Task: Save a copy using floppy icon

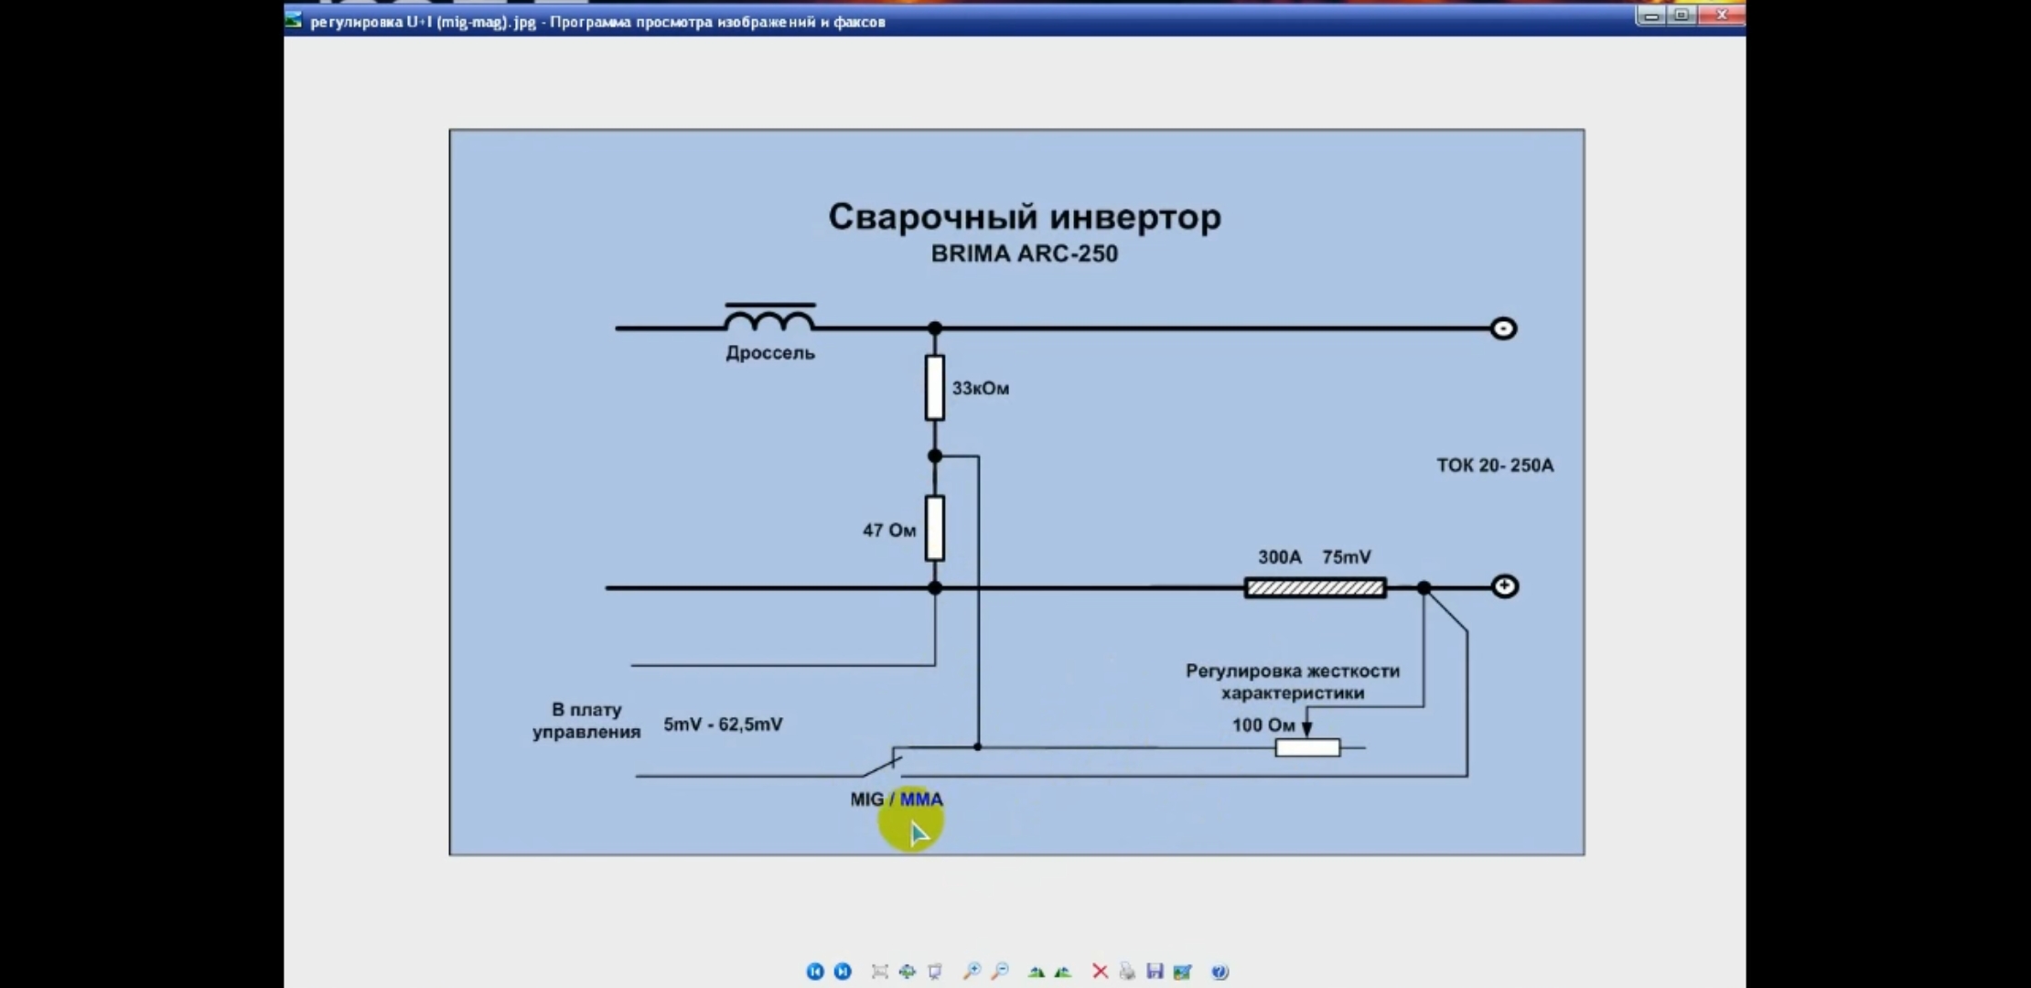Action: tap(1155, 972)
